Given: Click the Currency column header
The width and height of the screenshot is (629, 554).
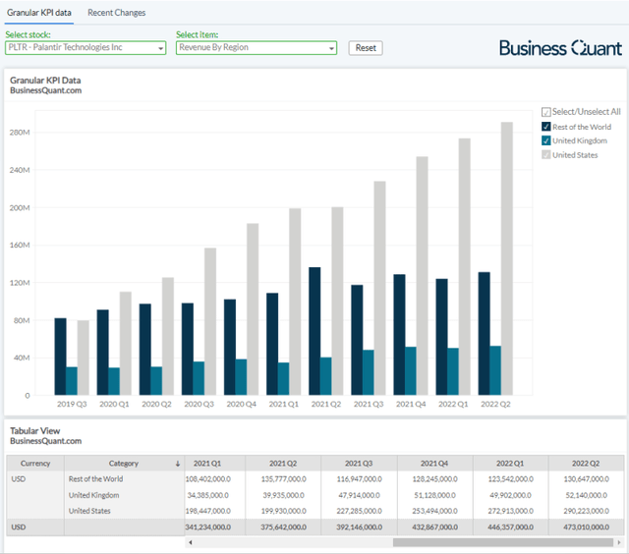Looking at the screenshot, I should tap(35, 464).
